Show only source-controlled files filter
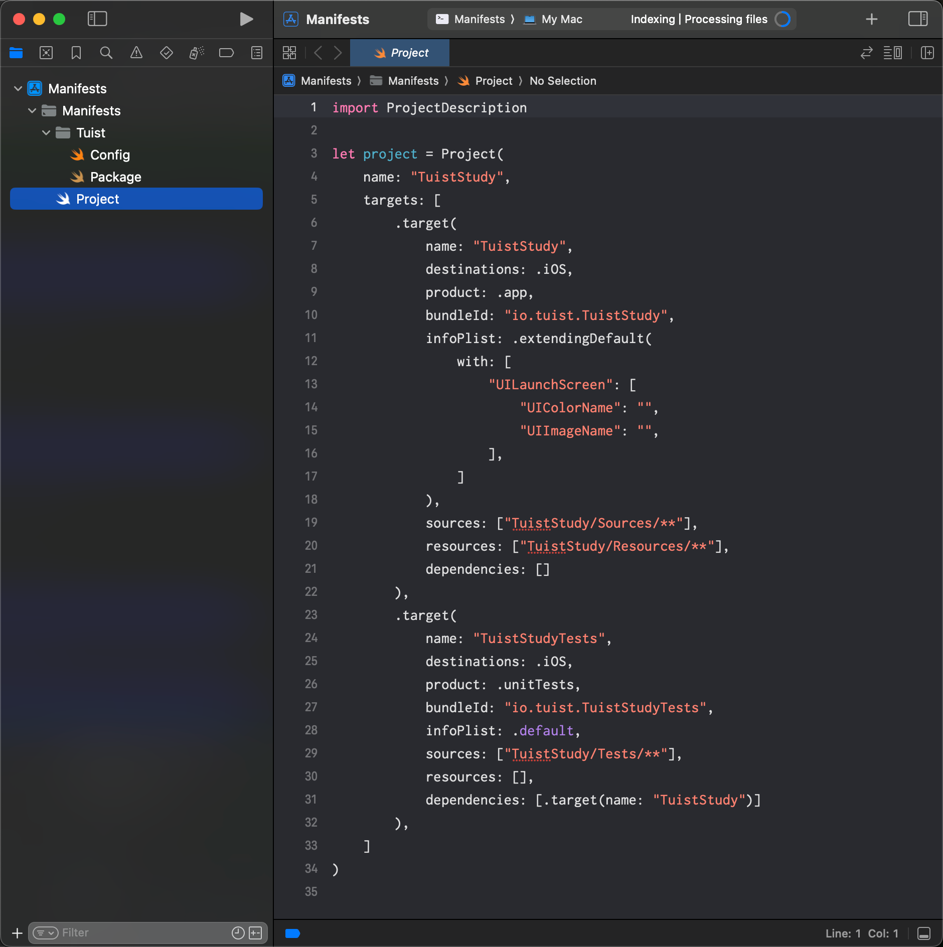Viewport: 943px width, 947px height. [x=255, y=933]
